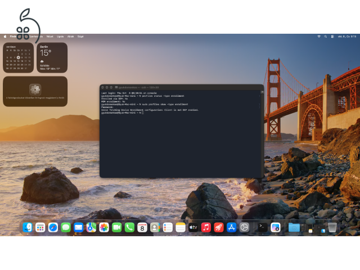Screen dimensions: 360x270
Task: Click the Terminal window title bar
Action: 182,87
